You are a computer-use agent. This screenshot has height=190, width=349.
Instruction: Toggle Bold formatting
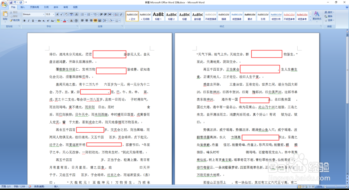(x=24, y=21)
